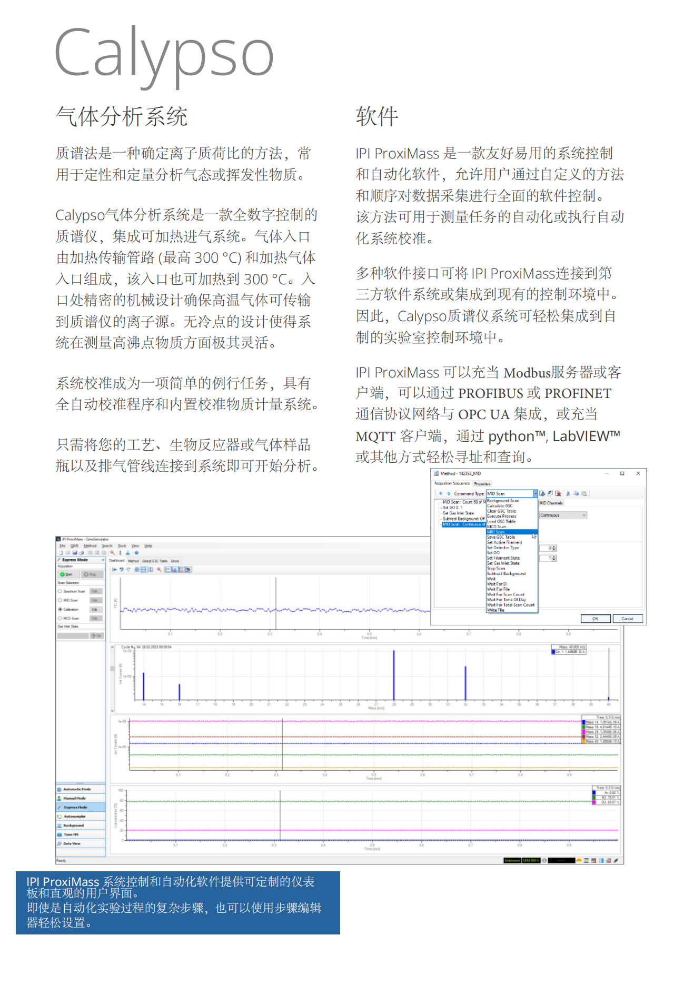Select the Tune MS navigation item

[x=81, y=834]
